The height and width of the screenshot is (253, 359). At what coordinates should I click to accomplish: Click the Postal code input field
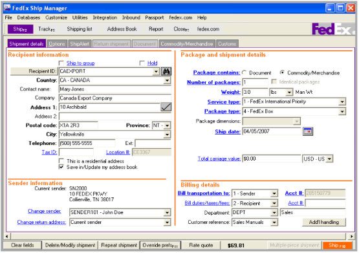(x=78, y=126)
